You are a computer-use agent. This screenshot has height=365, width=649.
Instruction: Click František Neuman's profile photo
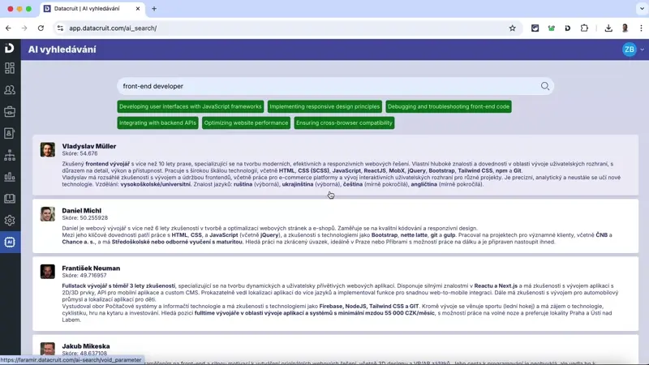pos(48,272)
